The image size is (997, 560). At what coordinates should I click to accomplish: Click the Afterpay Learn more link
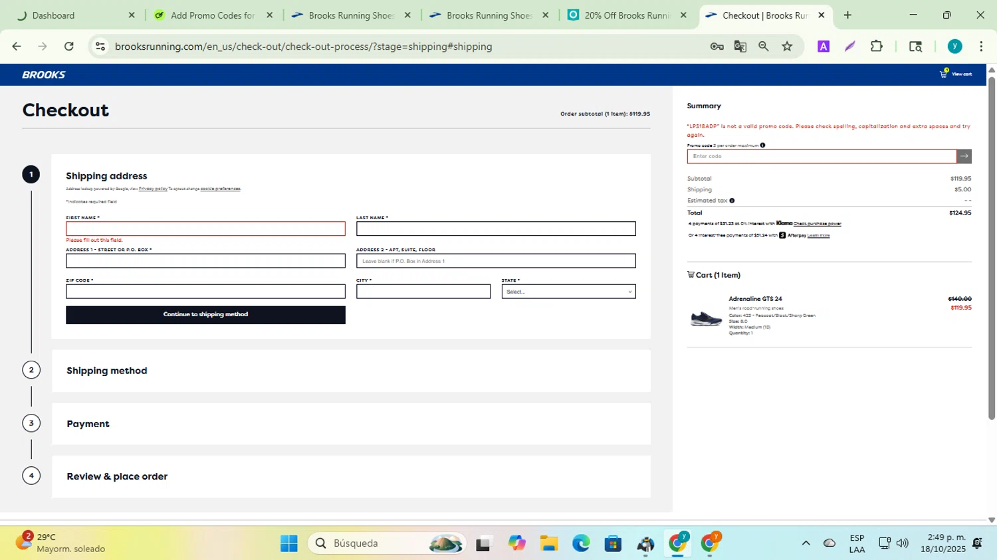coord(818,235)
